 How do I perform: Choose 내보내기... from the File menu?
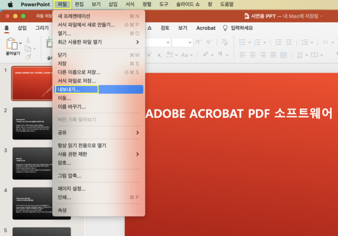(x=99, y=89)
